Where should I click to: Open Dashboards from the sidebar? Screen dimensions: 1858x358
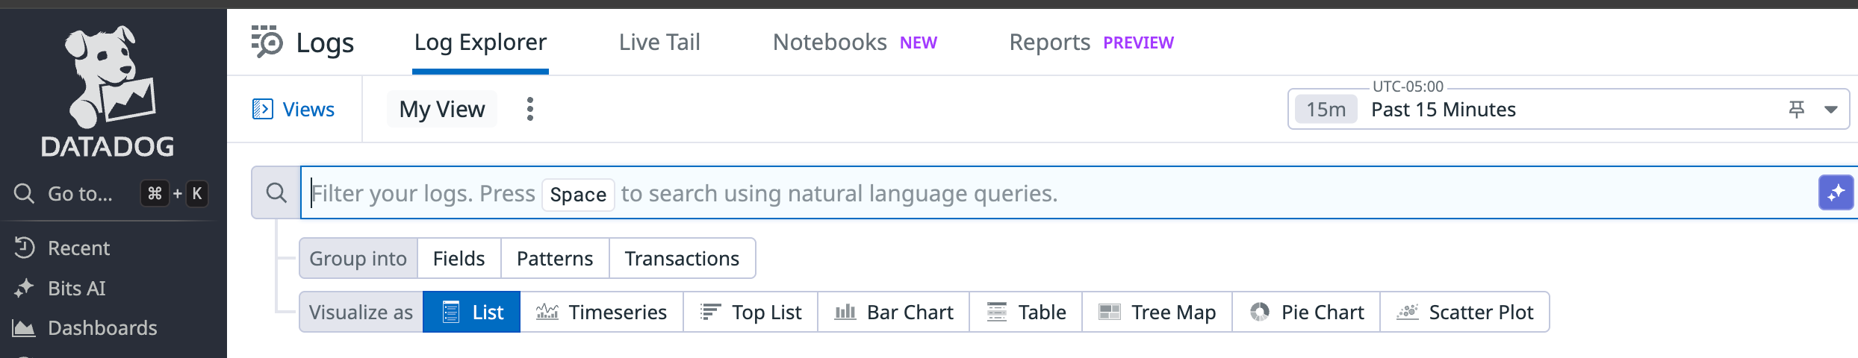pyautogui.click(x=102, y=328)
